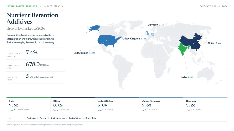234x131 pixels.
Task: Select the United States shape on map
Action: pyautogui.click(x=107, y=40)
